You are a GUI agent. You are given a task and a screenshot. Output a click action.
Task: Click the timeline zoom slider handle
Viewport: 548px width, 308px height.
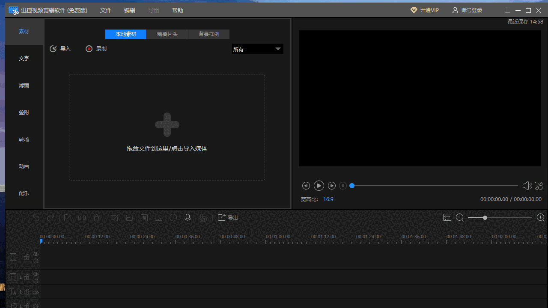click(485, 218)
